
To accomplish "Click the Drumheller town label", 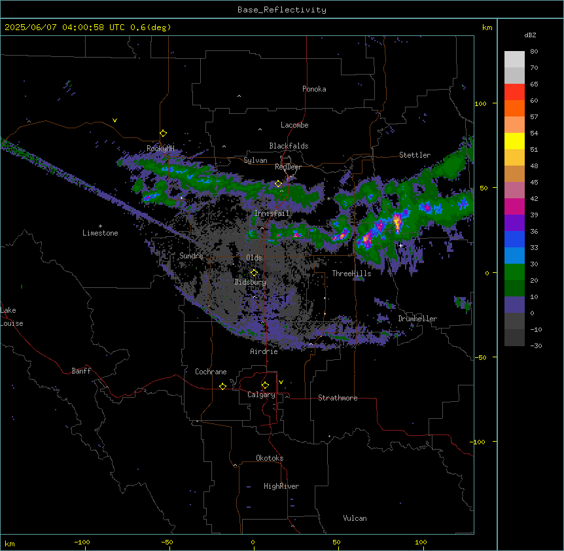I will click(417, 319).
